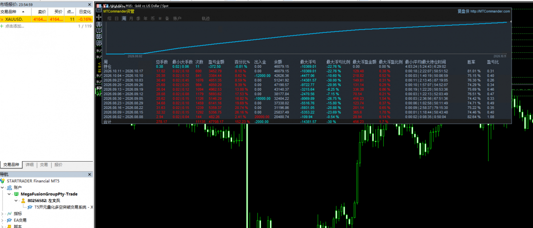Select the 日 daily tab in MTCommander

pos(117,19)
